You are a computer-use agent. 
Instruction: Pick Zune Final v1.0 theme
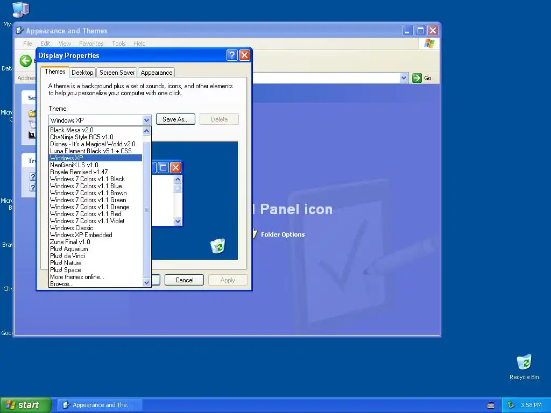96,242
